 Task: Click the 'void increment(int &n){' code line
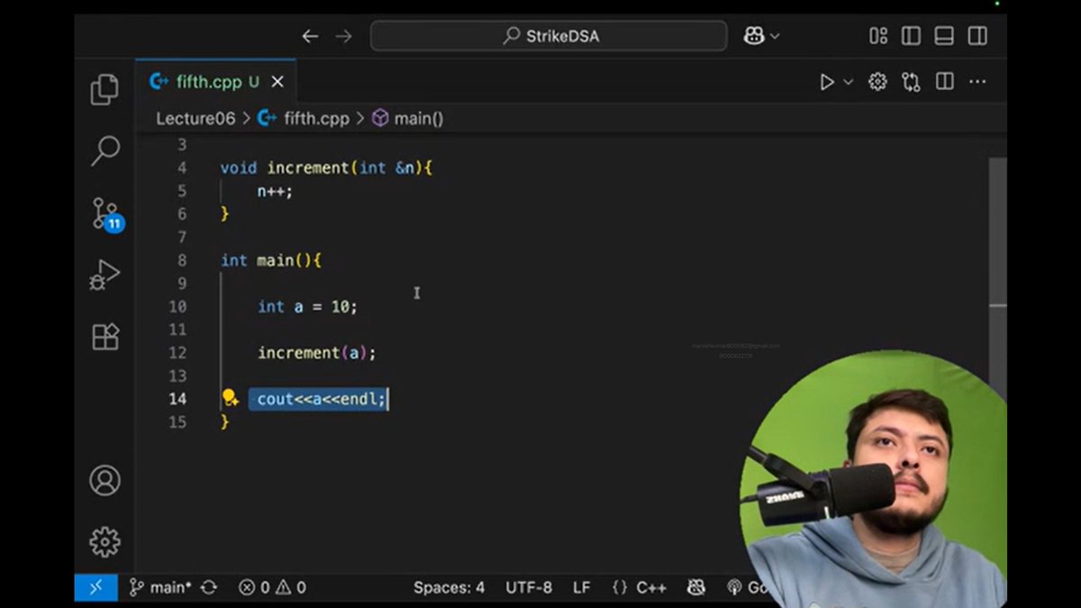click(327, 168)
